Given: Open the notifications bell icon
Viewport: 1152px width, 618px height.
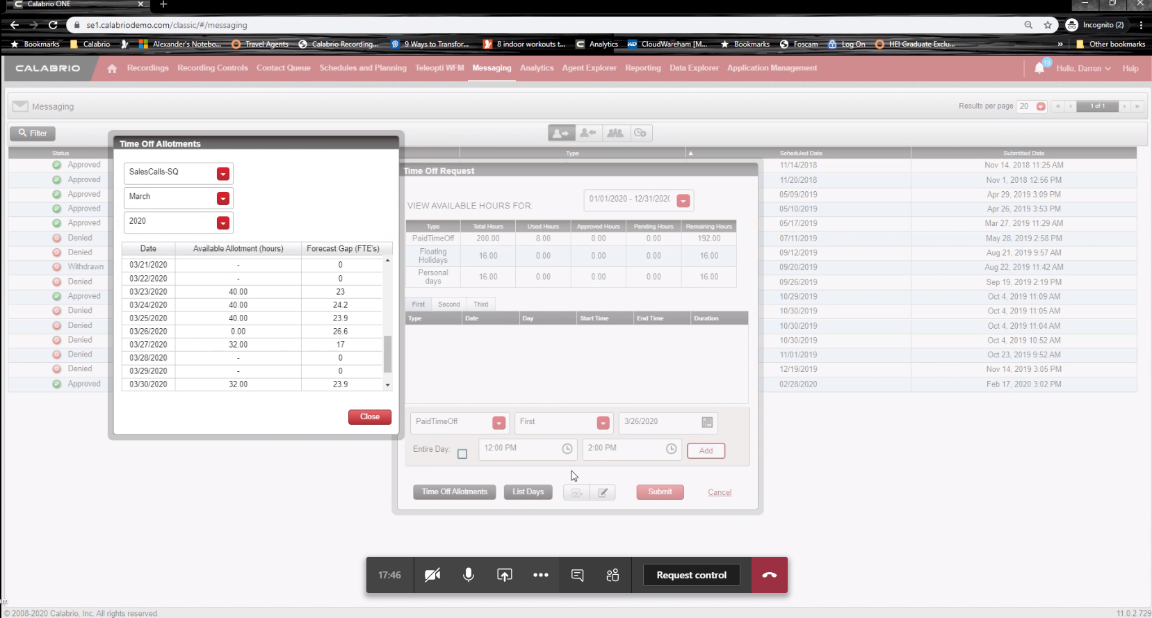Looking at the screenshot, I should pyautogui.click(x=1039, y=68).
